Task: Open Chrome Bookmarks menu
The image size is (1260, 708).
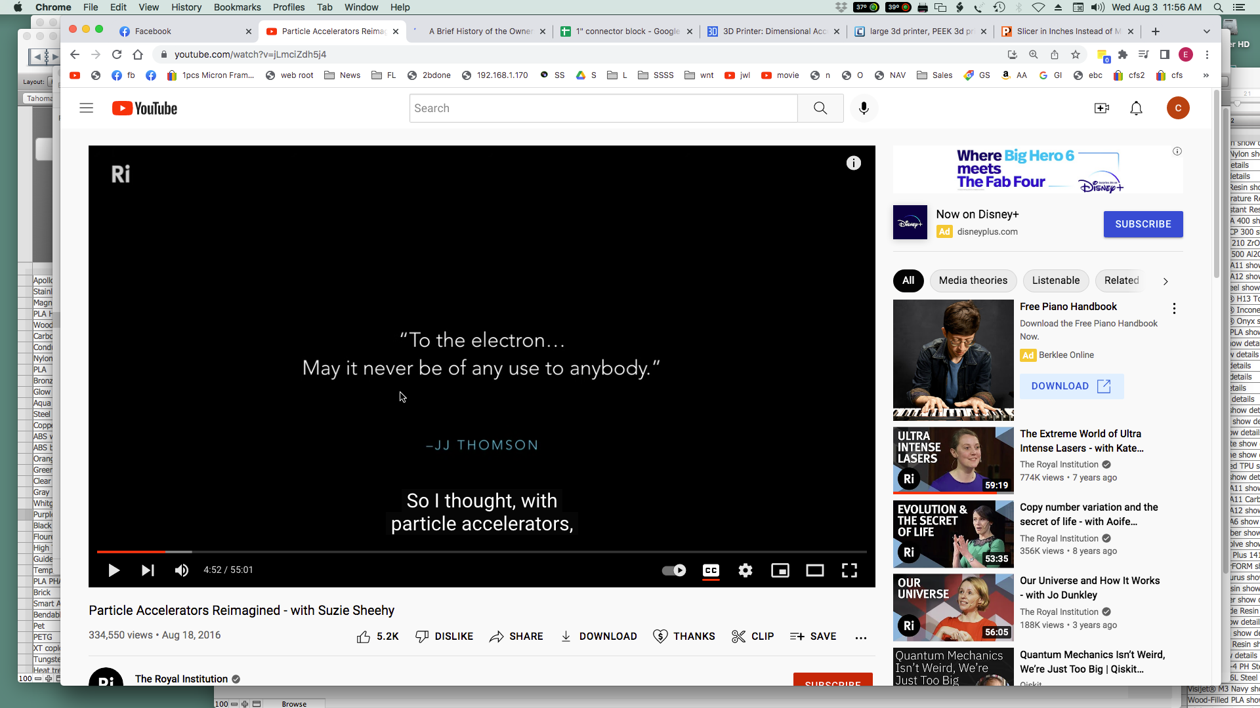Action: tap(237, 7)
